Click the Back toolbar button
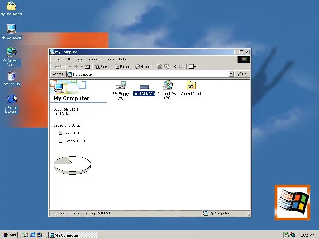 61,67
